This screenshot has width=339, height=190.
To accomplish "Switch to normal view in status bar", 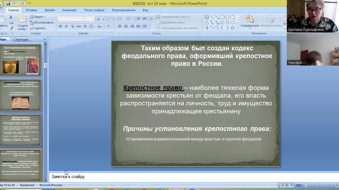I will coord(282,185).
